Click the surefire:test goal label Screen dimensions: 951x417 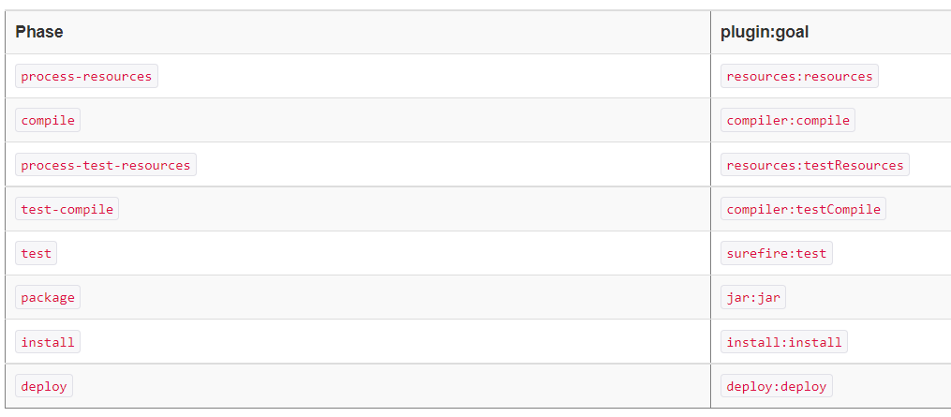[777, 253]
